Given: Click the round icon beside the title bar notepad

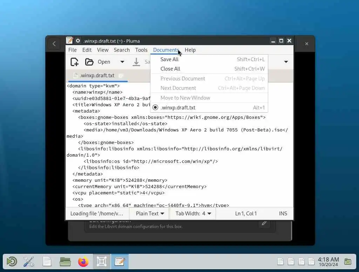Looking at the screenshot, I should [78, 41].
